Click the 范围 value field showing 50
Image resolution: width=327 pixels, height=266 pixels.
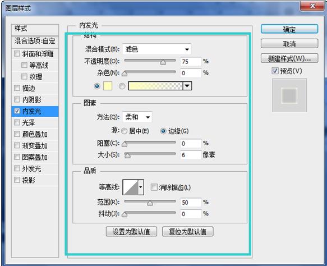(x=191, y=203)
